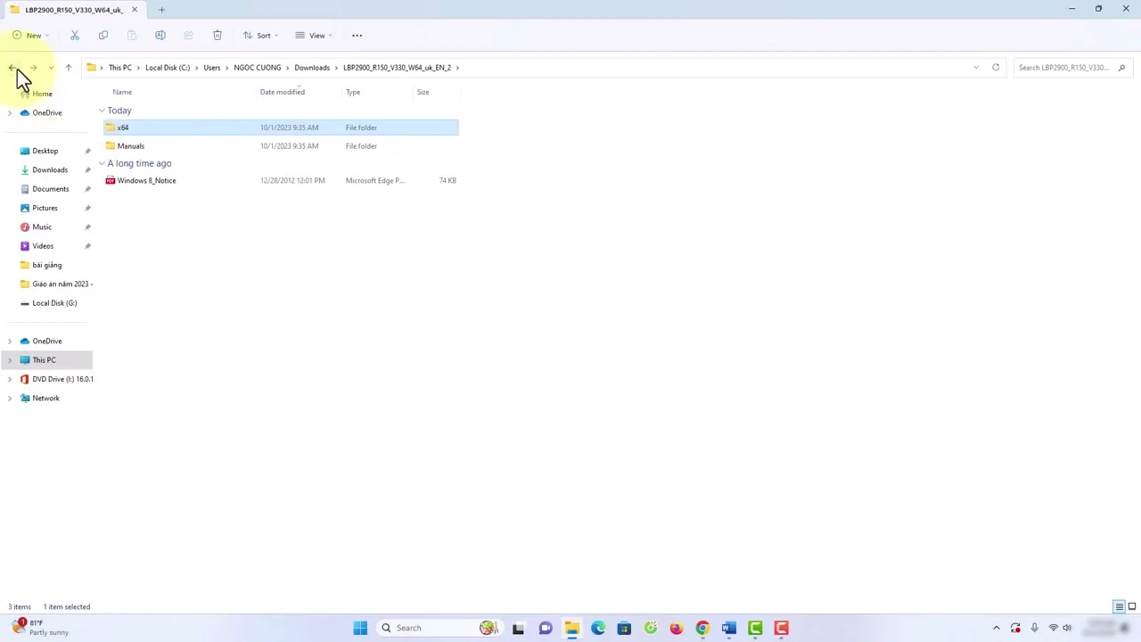Open the View dropdown menu

pos(314,36)
